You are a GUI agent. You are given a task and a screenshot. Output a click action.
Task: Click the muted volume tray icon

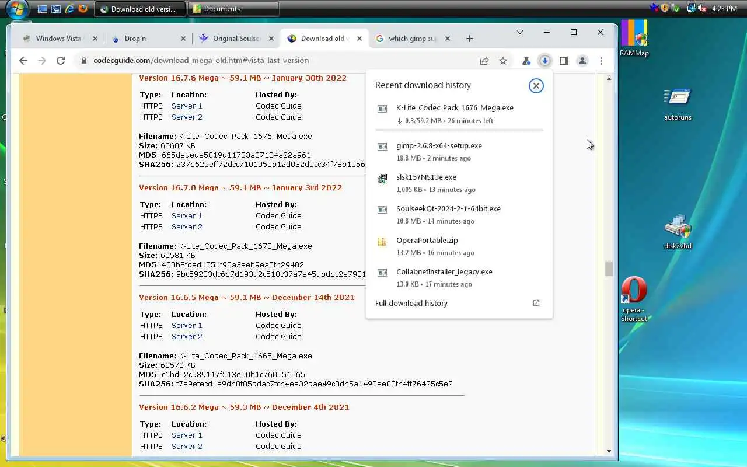point(701,8)
